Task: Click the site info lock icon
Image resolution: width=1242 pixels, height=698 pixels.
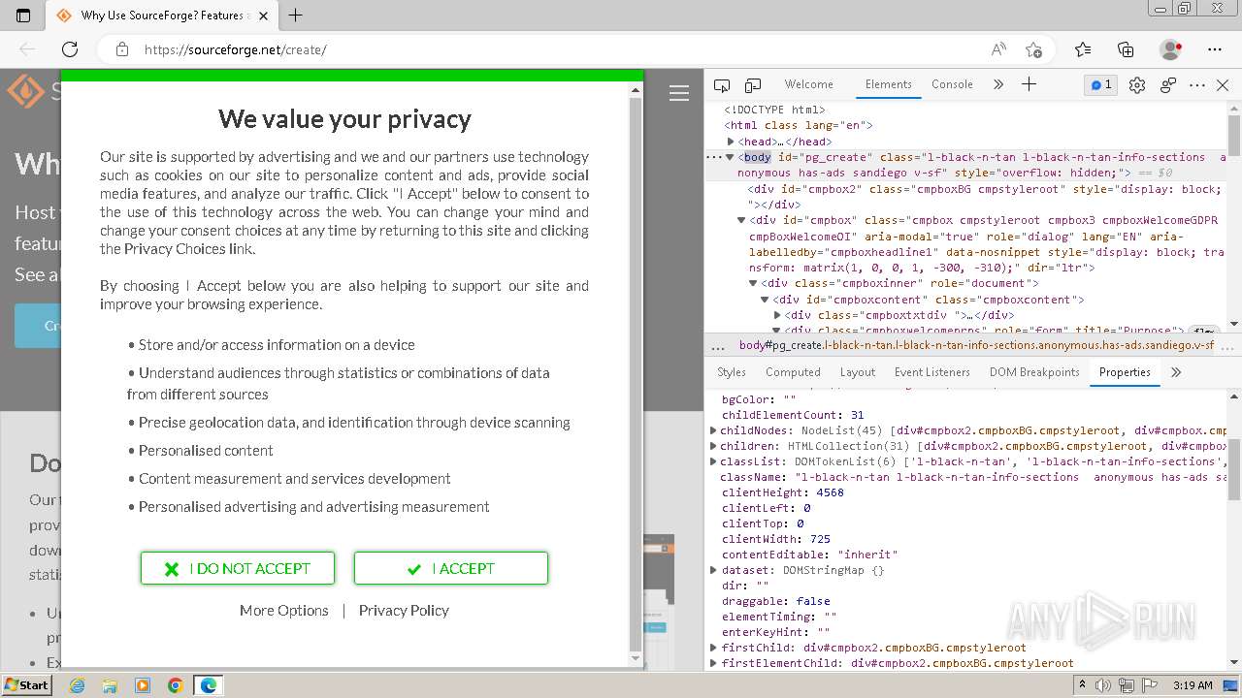Action: (121, 49)
